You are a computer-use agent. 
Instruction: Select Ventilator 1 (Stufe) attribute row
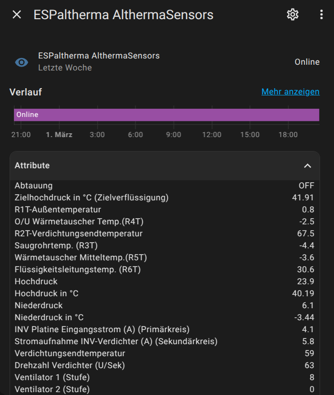(165, 377)
